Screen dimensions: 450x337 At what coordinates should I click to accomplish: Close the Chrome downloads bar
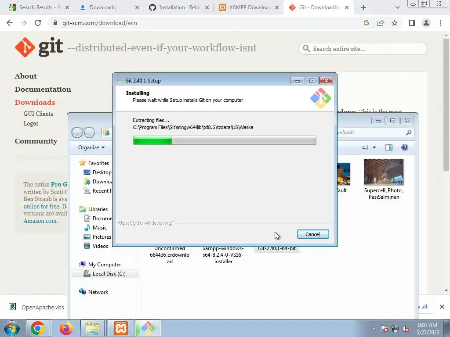pos(442,307)
